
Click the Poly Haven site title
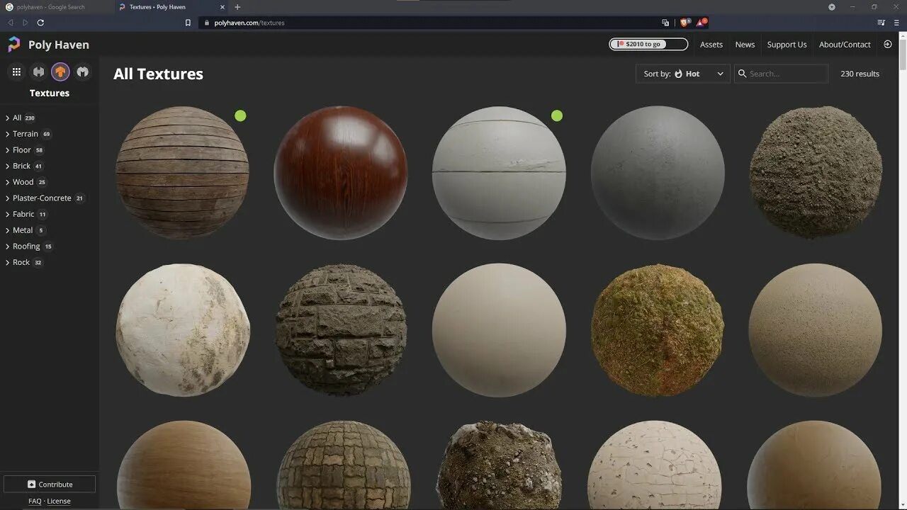tap(59, 45)
